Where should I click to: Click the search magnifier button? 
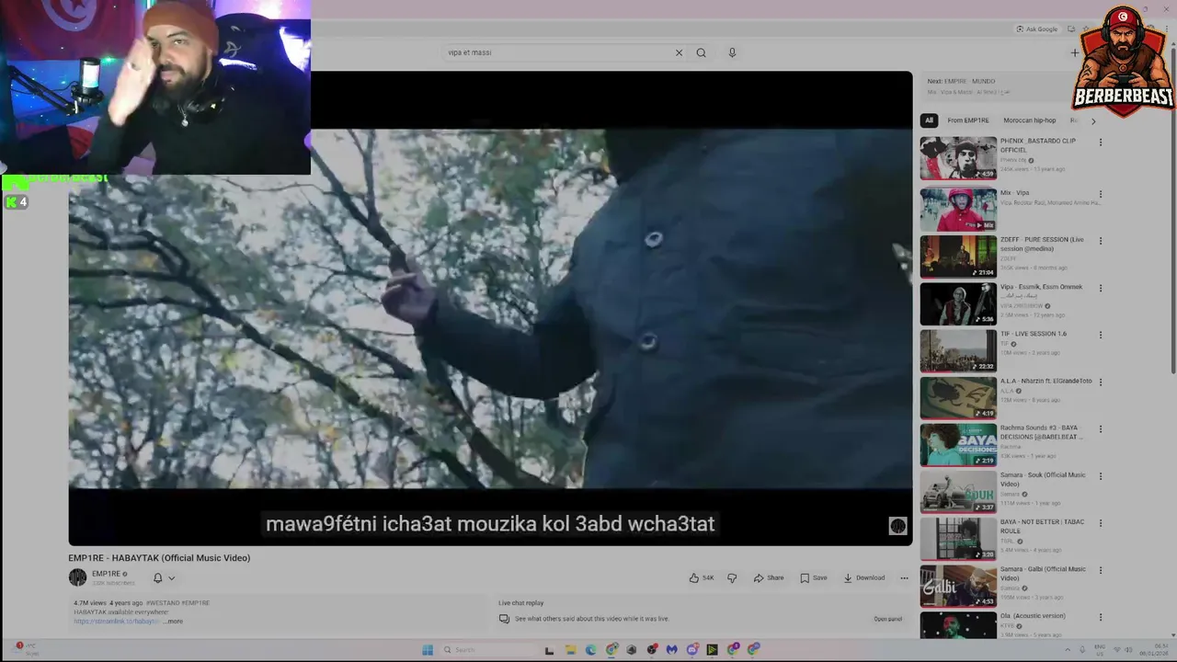pos(701,52)
